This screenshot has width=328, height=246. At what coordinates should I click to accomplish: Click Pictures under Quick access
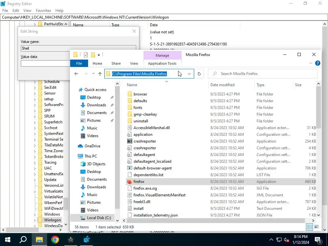94,120
